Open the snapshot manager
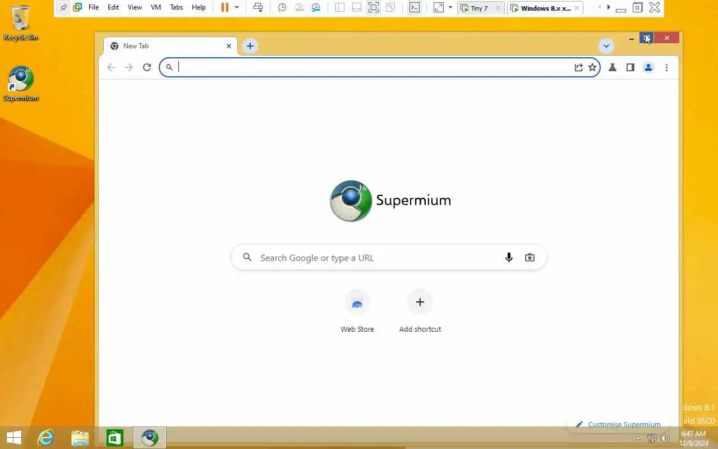The width and height of the screenshot is (718, 449). (316, 7)
